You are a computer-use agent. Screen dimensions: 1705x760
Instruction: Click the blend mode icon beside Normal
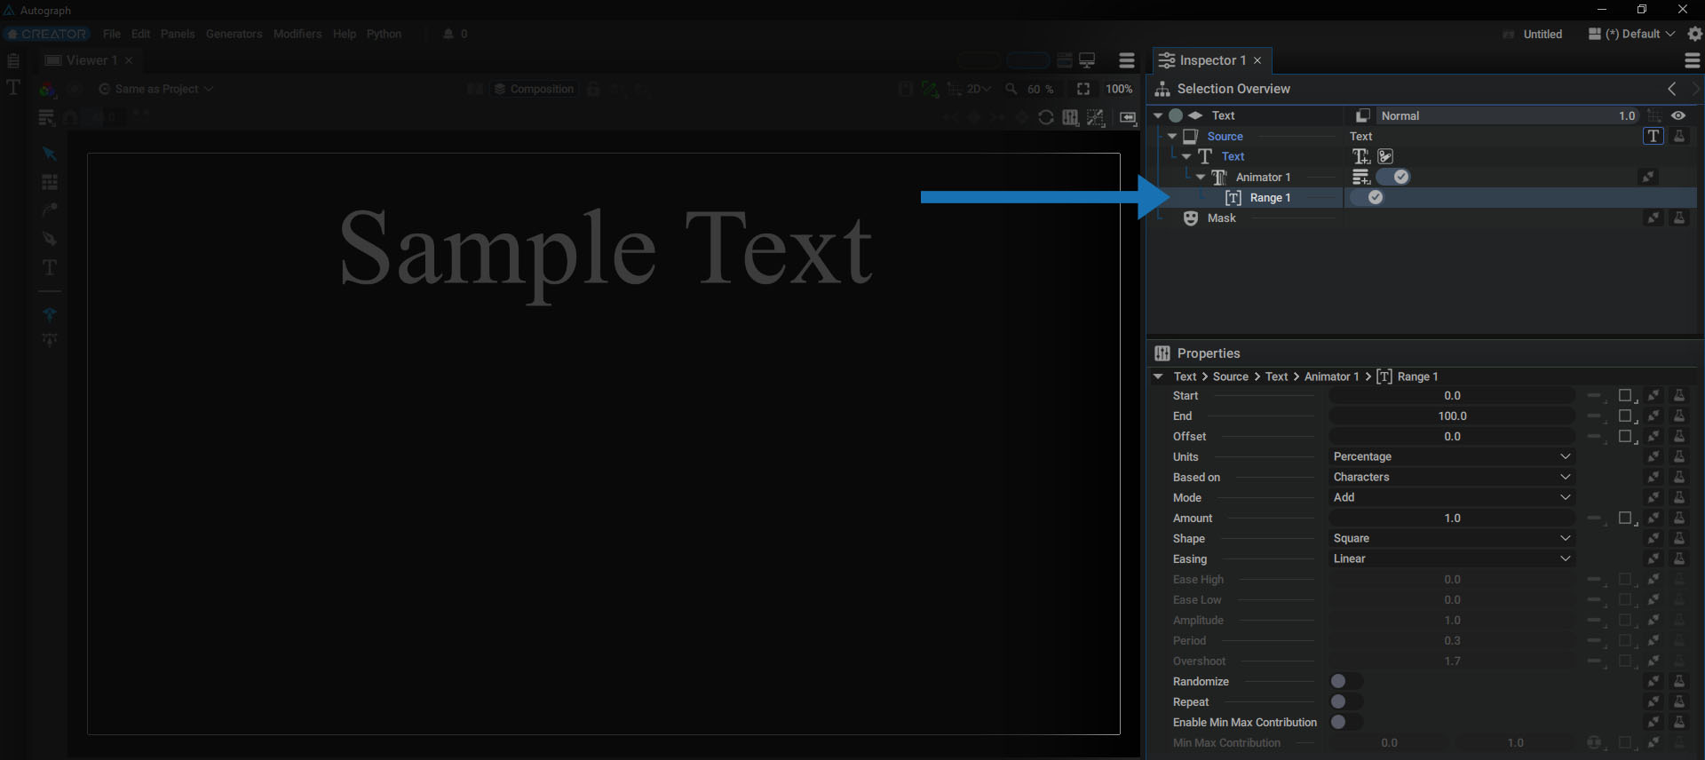click(x=1362, y=115)
